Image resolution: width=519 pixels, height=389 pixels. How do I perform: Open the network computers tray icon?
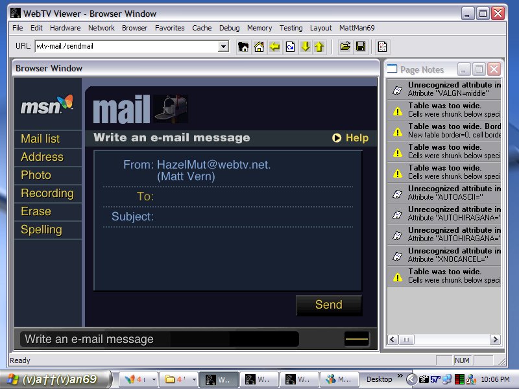(x=447, y=379)
